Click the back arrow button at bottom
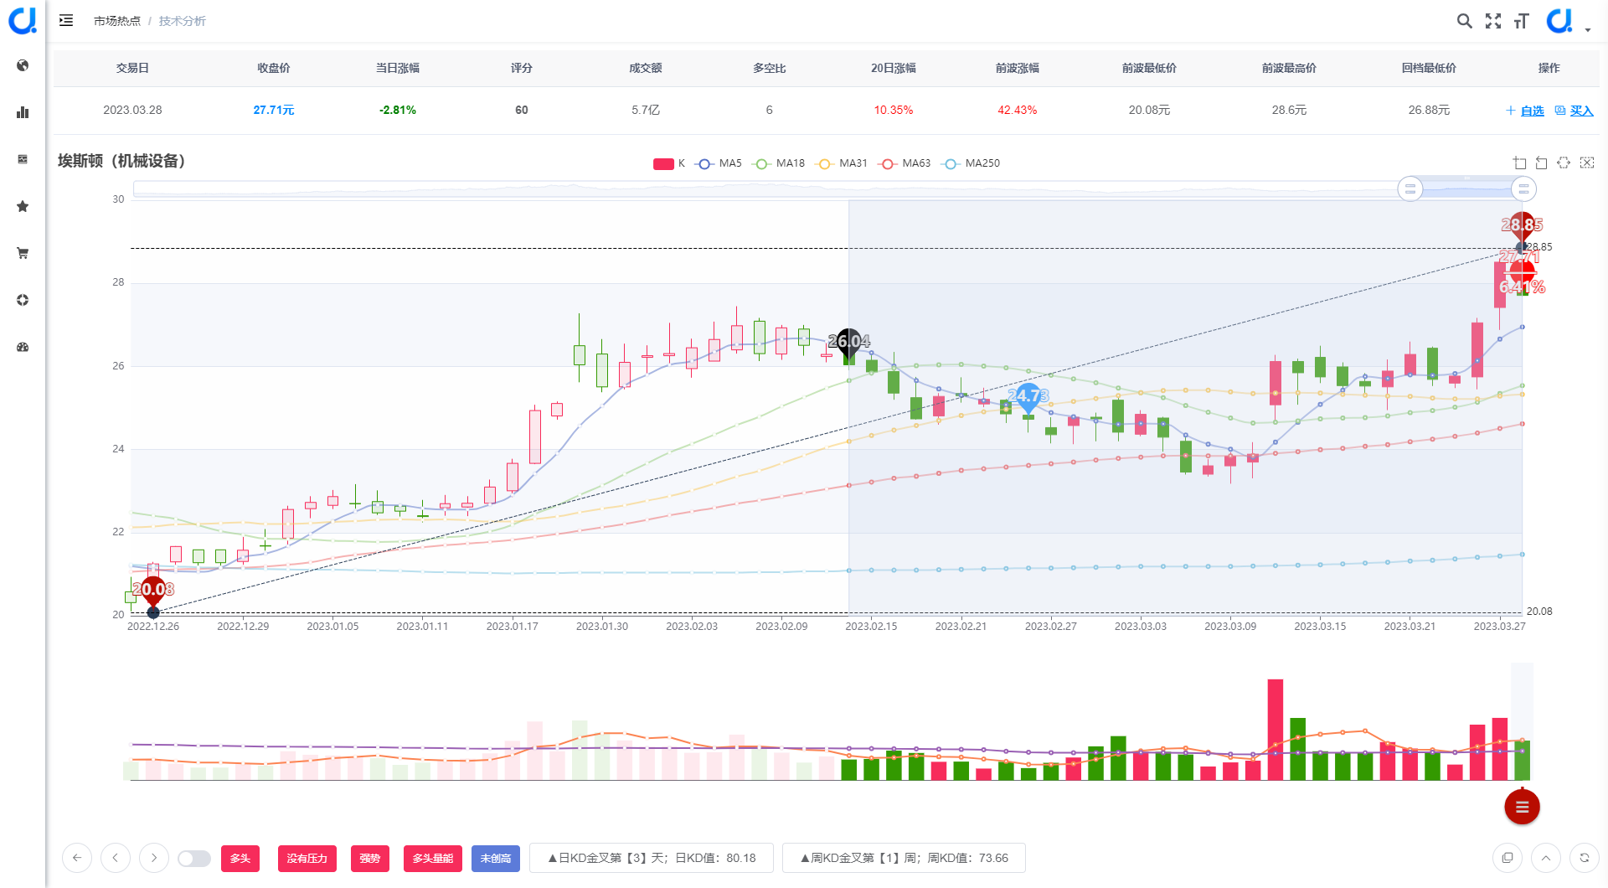The height and width of the screenshot is (888, 1608). 77,858
